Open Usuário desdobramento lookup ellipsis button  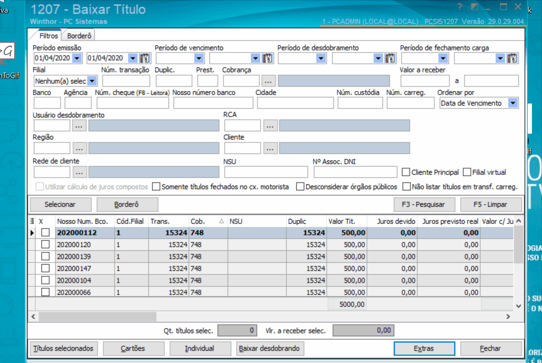(x=79, y=125)
